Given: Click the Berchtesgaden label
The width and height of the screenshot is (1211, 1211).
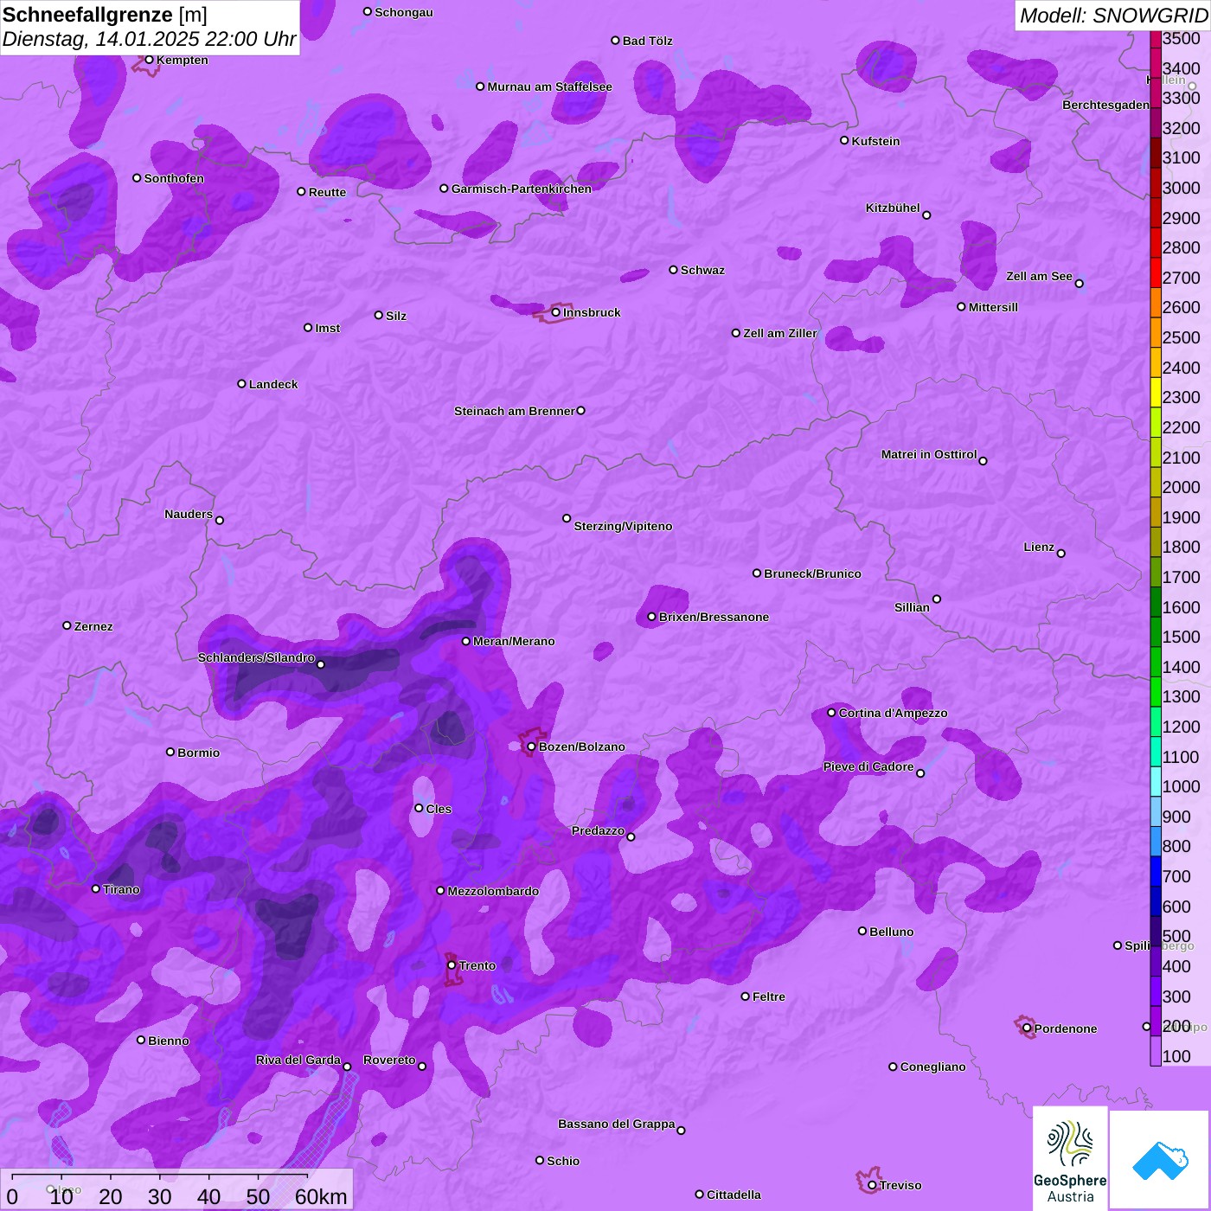Looking at the screenshot, I should pyautogui.click(x=1105, y=105).
